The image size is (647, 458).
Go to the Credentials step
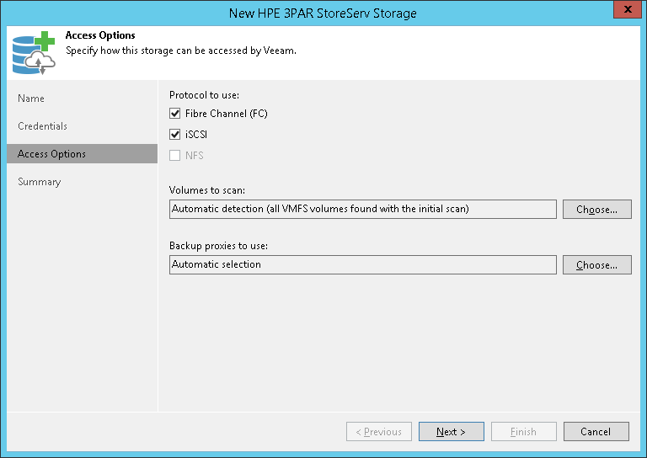(x=42, y=126)
